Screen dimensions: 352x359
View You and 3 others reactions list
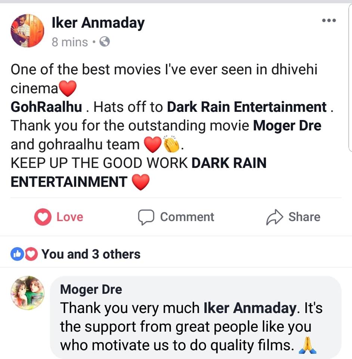[x=91, y=254]
